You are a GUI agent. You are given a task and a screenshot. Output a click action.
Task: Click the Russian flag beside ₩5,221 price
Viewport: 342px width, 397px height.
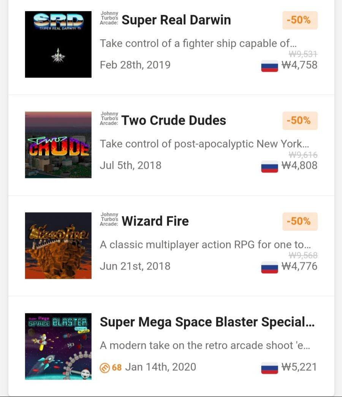click(x=269, y=368)
